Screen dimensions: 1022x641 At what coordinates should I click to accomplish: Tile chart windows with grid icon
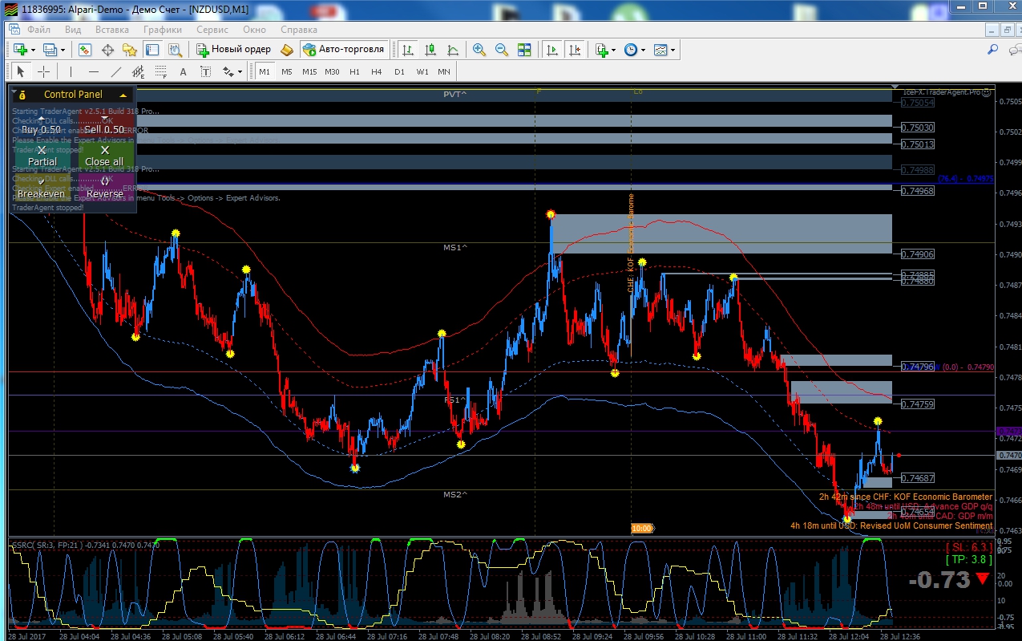pyautogui.click(x=524, y=50)
